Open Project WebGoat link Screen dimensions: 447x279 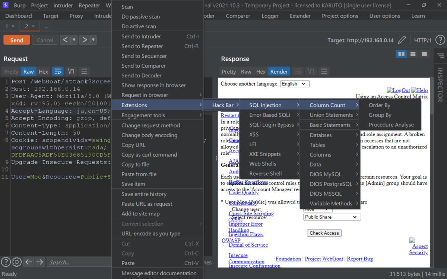coord(324,259)
